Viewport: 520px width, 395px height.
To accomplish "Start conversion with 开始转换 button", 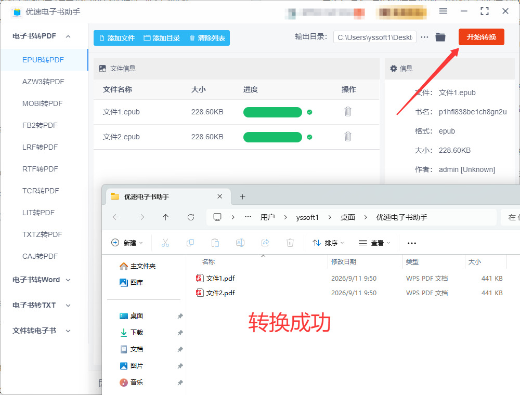I will pos(481,37).
